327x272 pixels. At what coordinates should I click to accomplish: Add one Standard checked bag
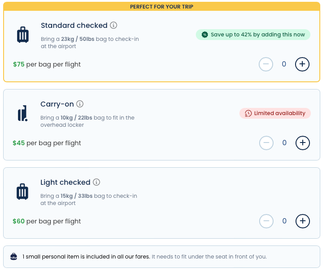click(302, 64)
